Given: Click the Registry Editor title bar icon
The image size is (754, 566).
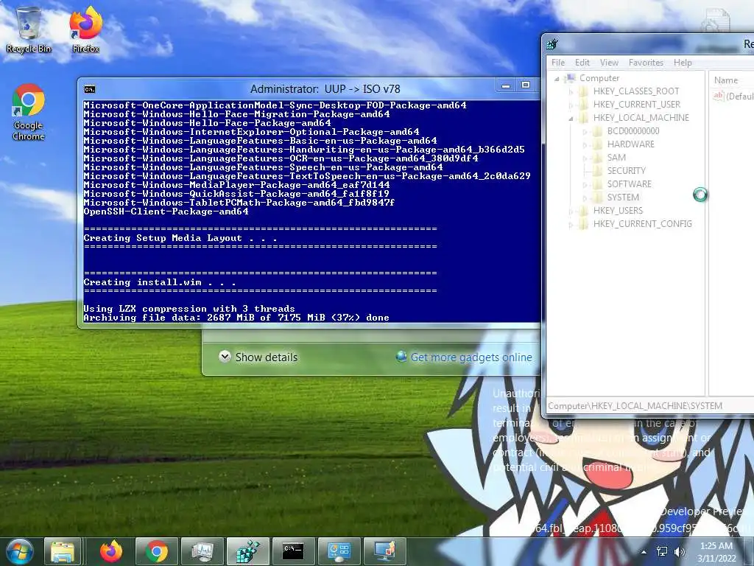Looking at the screenshot, I should coord(552,44).
